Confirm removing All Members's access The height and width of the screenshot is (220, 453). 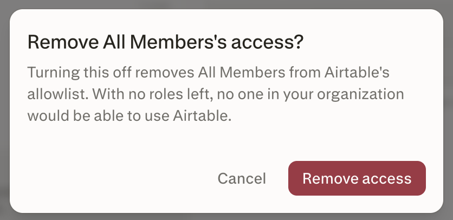point(357,178)
